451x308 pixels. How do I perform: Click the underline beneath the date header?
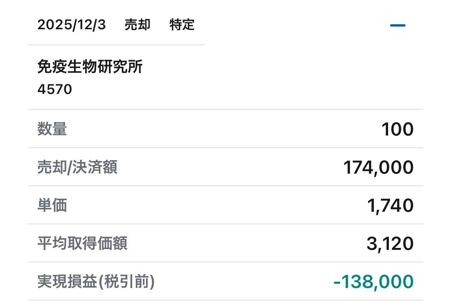point(116,45)
